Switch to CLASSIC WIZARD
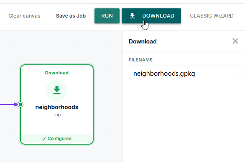The height and width of the screenshot is (163, 245). (212, 16)
